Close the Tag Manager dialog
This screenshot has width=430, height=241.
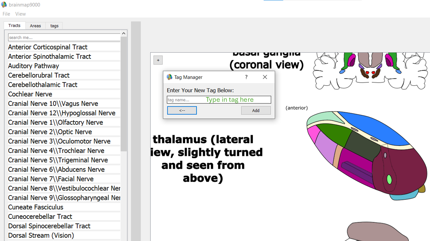point(265,77)
